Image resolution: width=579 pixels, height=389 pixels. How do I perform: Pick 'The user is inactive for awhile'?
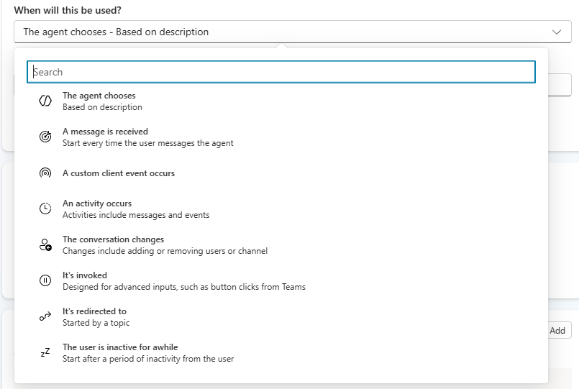281,353
